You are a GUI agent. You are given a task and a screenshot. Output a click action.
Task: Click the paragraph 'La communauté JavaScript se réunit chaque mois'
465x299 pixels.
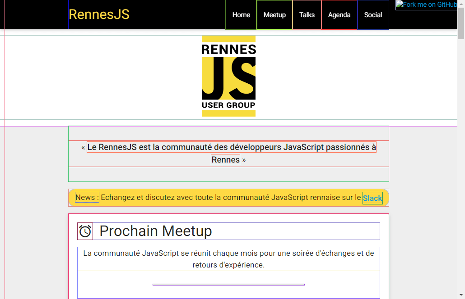tap(228, 259)
